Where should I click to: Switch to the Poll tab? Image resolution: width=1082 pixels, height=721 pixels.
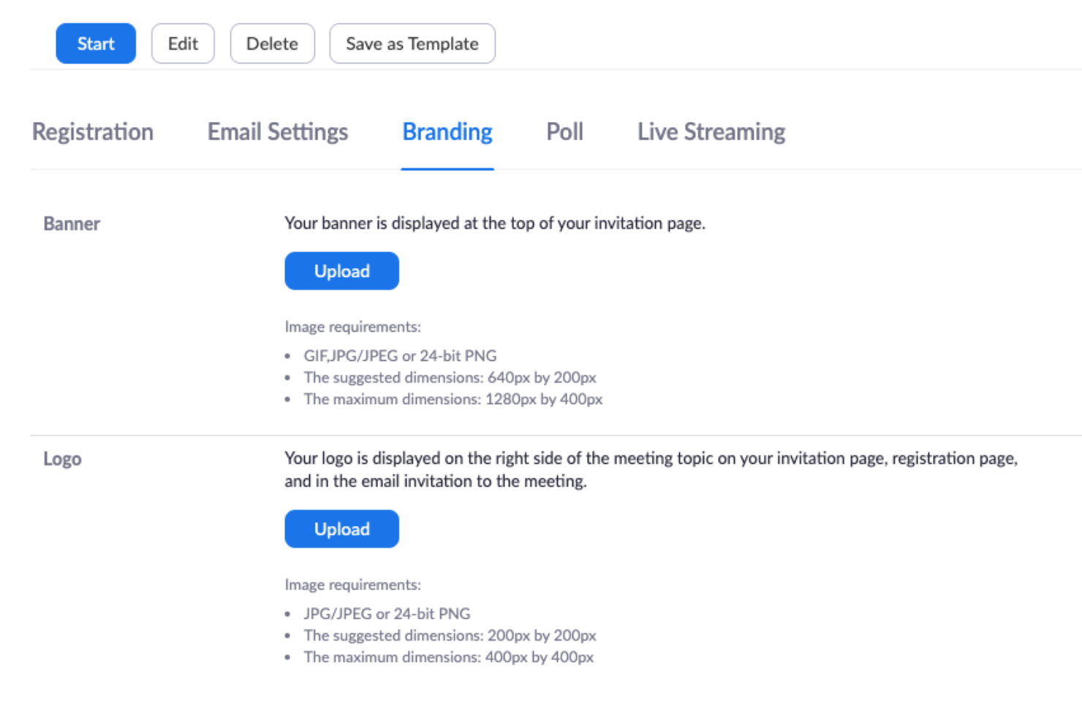pos(564,132)
